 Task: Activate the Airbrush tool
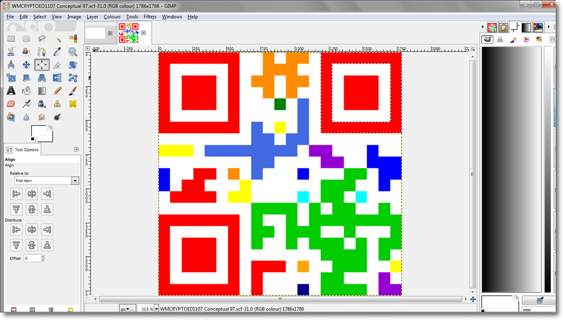pyautogui.click(x=26, y=104)
